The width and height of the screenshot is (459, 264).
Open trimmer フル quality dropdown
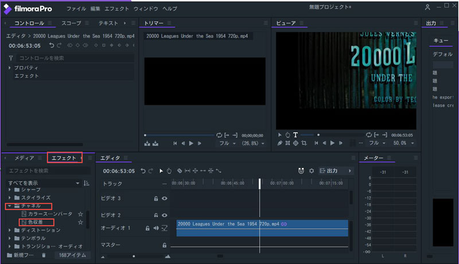[x=227, y=143]
